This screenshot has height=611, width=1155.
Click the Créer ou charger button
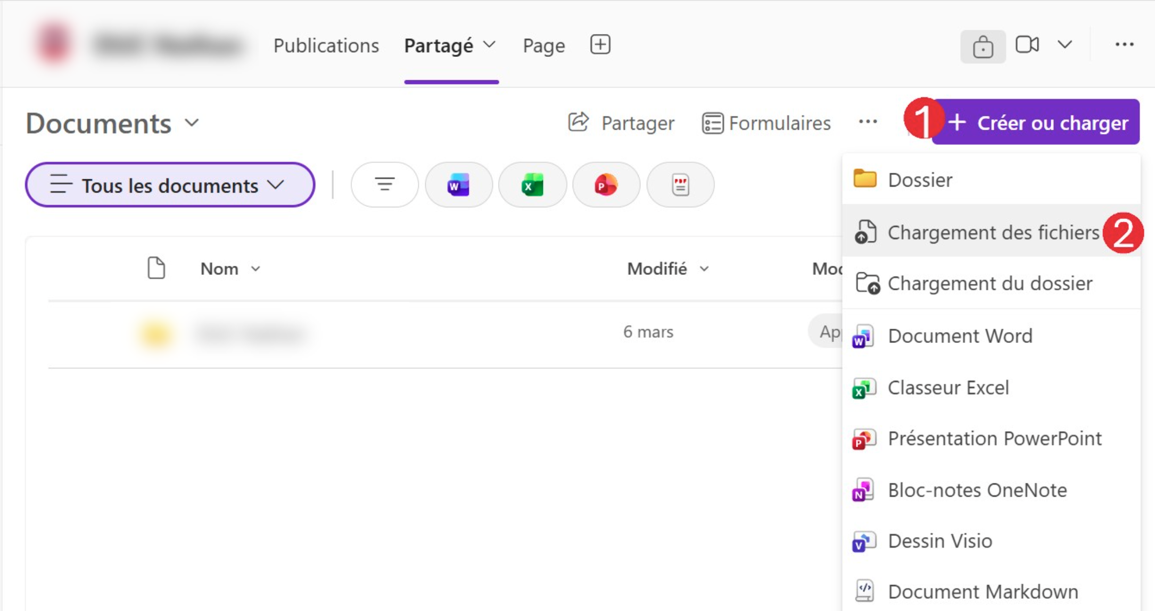point(1035,122)
